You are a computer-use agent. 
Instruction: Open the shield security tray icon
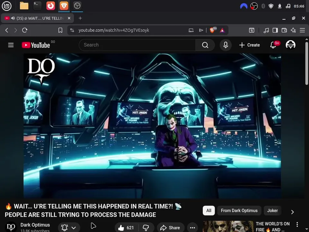pyautogui.click(x=271, y=6)
